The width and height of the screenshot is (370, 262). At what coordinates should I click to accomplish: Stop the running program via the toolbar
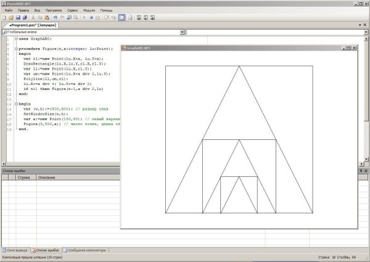pos(91,17)
